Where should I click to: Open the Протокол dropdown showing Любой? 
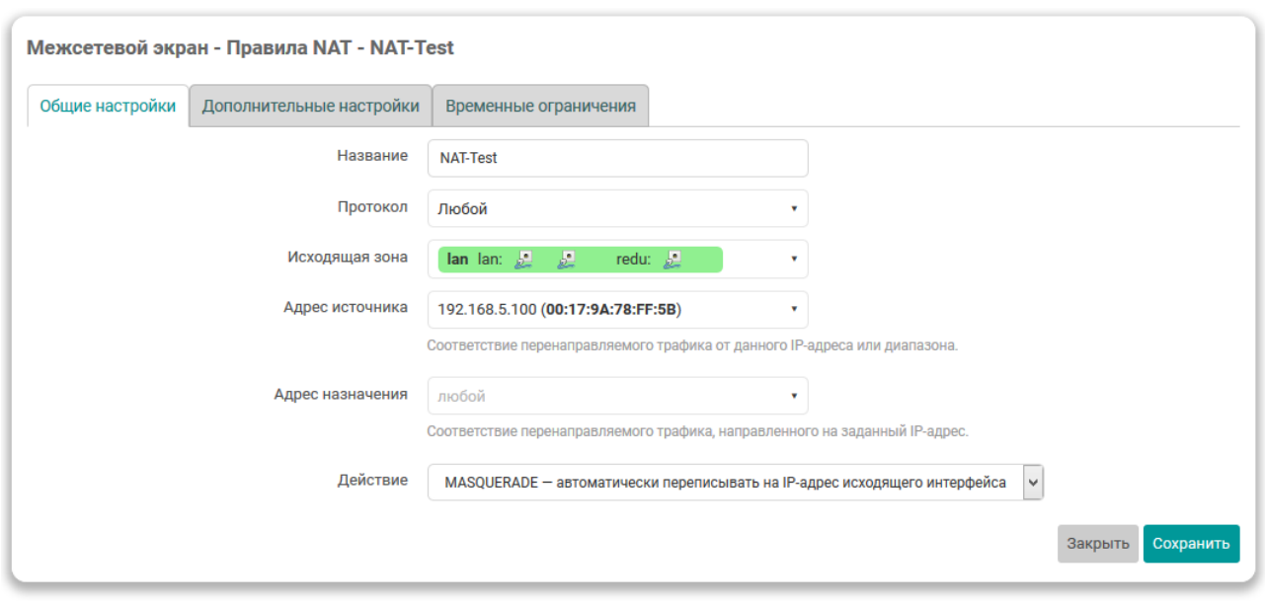point(617,209)
